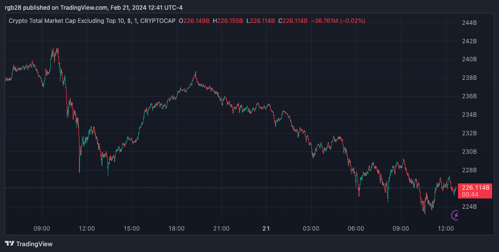Click the Open value O226.149B
The image size is (499, 252).
pyautogui.click(x=194, y=21)
